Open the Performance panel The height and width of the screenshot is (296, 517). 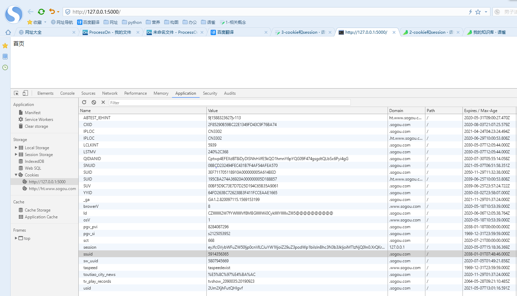pos(136,93)
